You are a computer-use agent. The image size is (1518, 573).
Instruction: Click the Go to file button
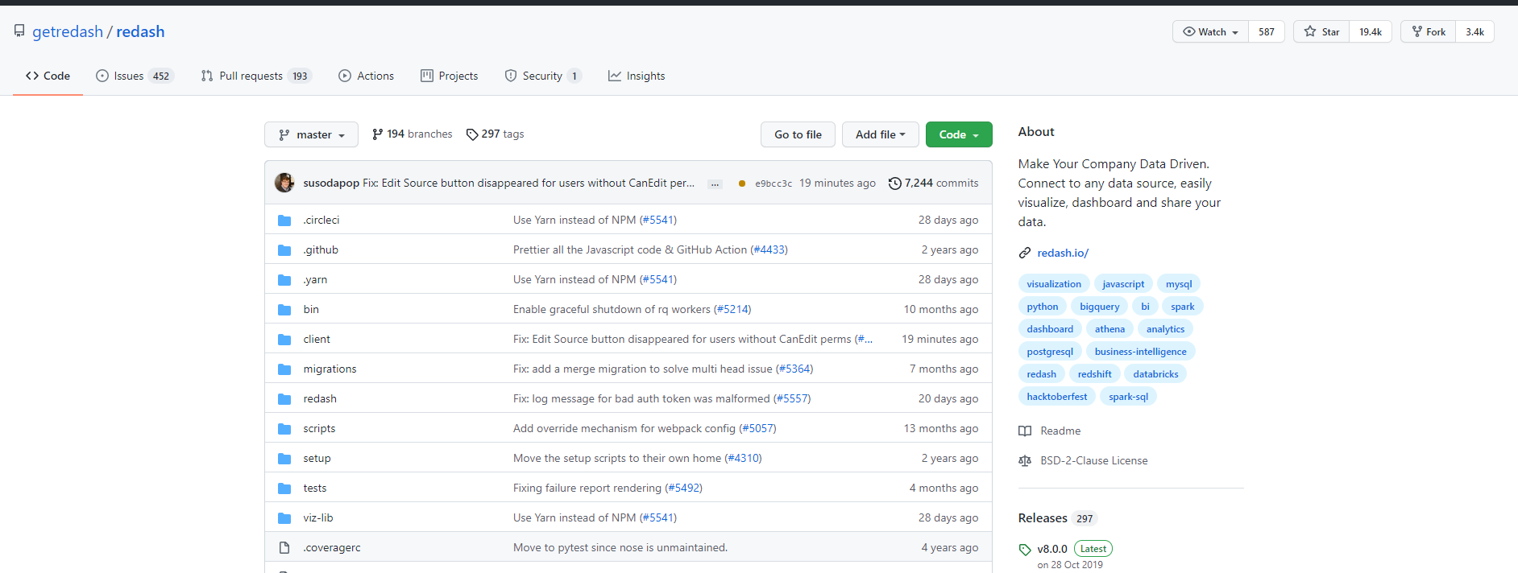(798, 134)
